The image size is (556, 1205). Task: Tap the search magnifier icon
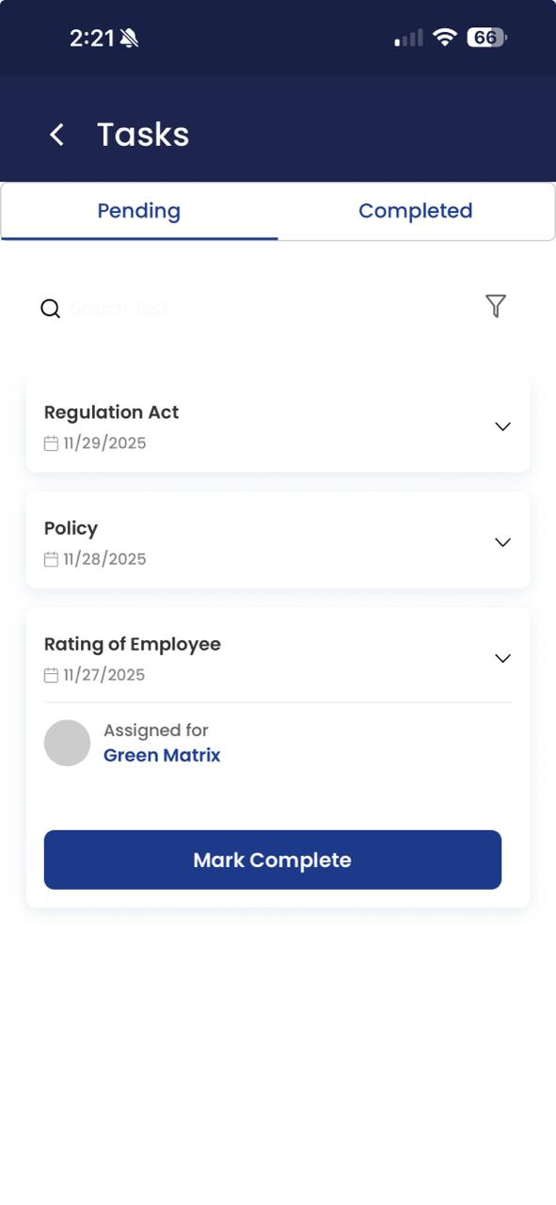coord(51,309)
